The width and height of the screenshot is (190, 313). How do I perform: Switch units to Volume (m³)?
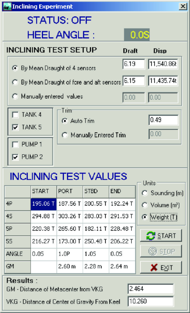click(x=144, y=205)
